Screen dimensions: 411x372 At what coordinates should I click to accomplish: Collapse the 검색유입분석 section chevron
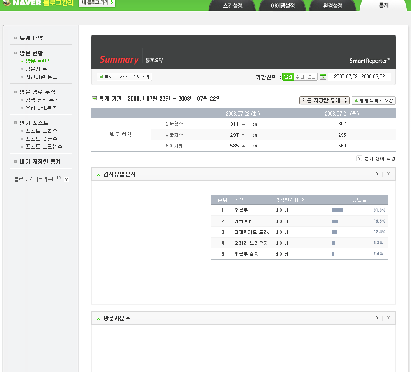(x=98, y=175)
